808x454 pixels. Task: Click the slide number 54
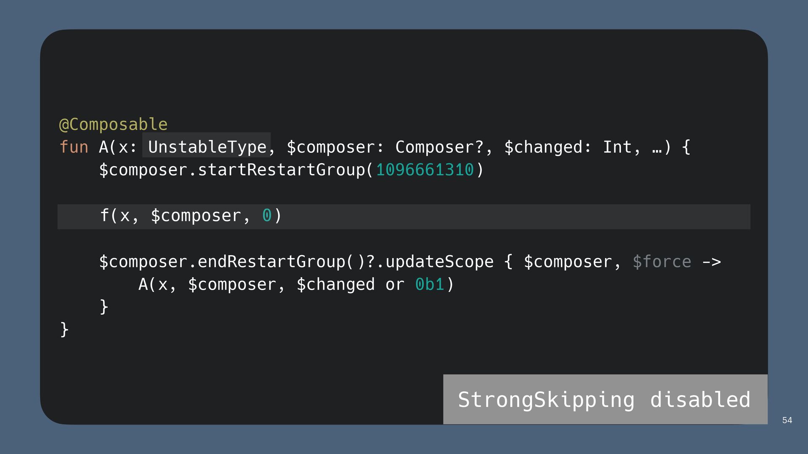pyautogui.click(x=787, y=420)
